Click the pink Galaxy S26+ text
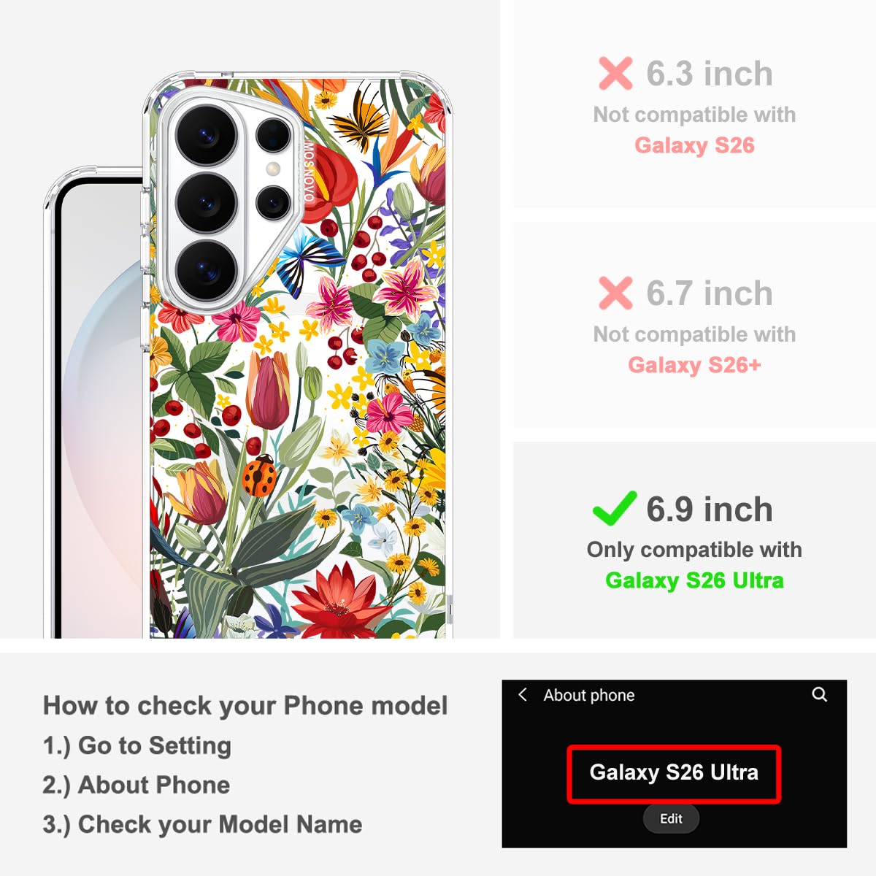 pos(694,365)
